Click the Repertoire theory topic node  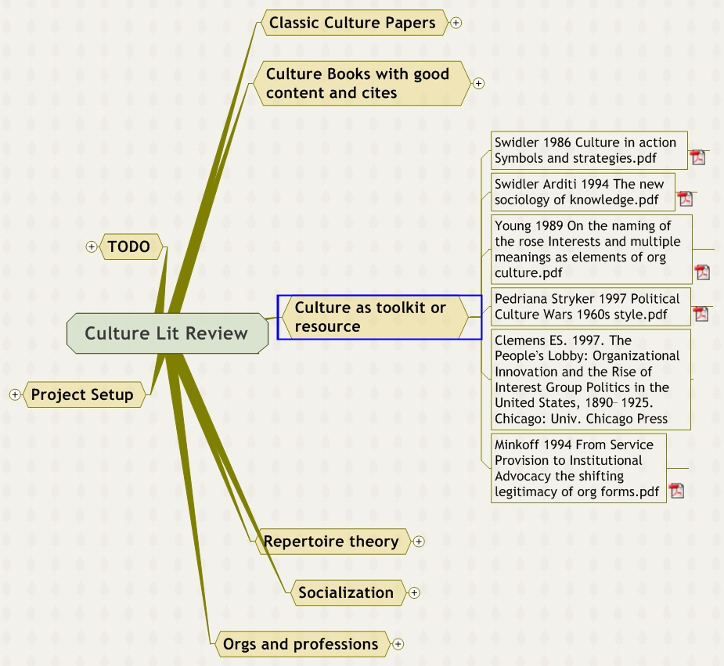[331, 542]
